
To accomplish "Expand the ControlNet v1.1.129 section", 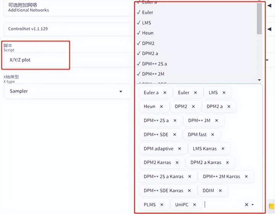I will tap(270, 29).
